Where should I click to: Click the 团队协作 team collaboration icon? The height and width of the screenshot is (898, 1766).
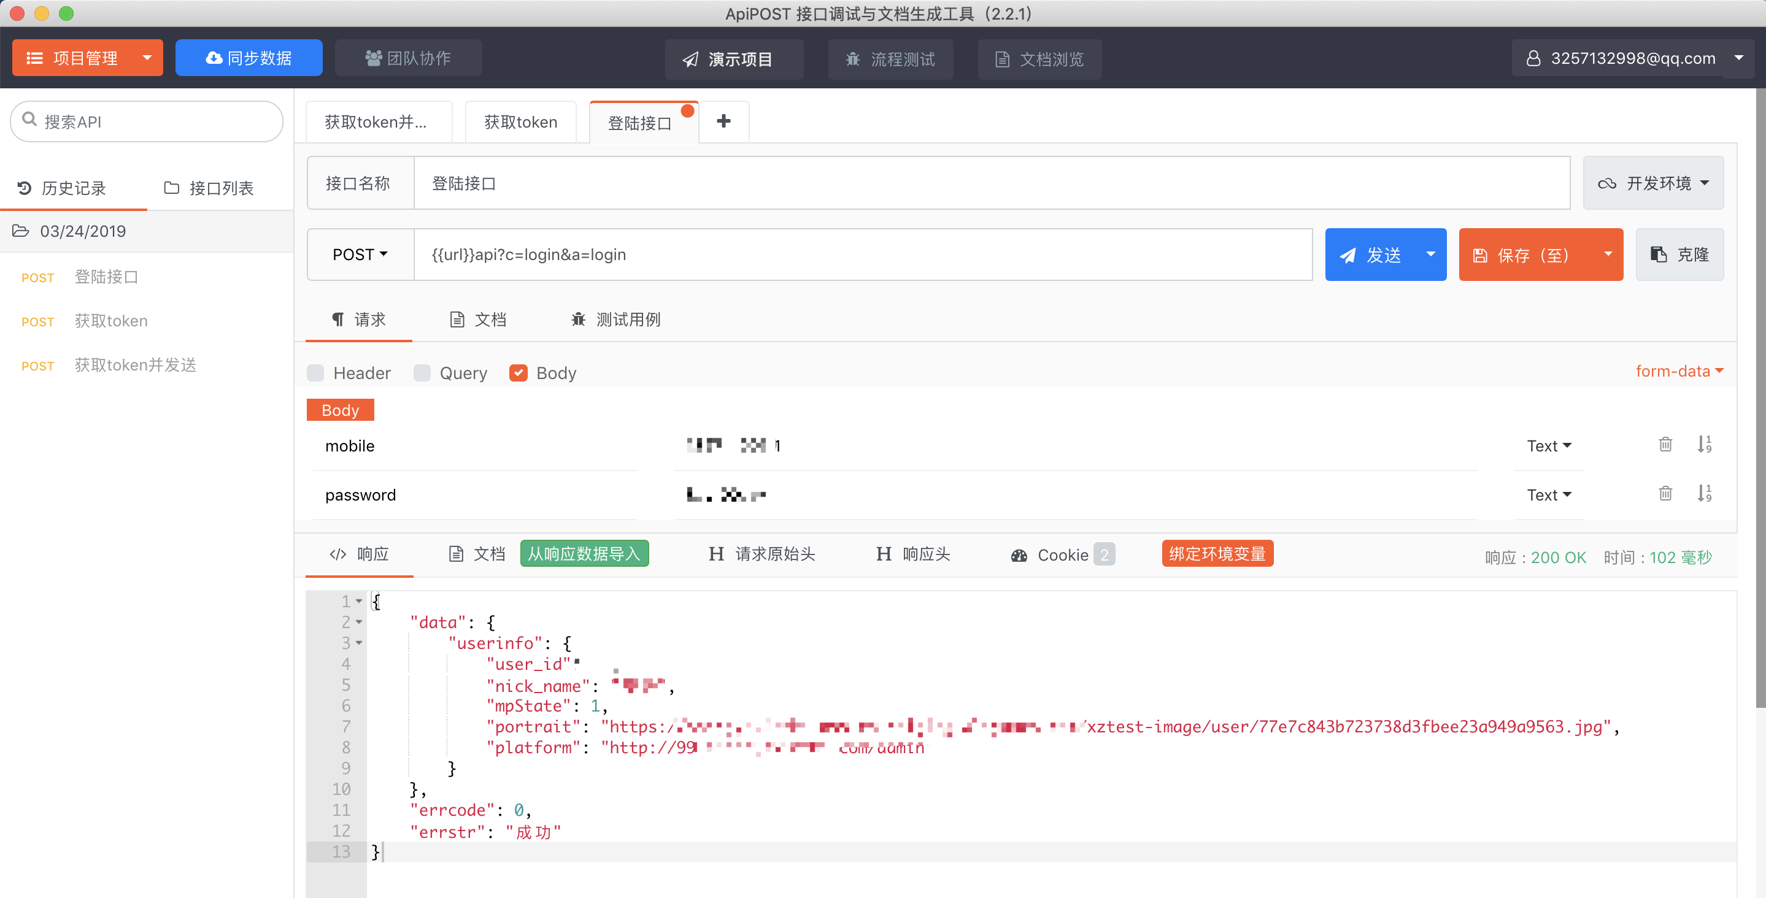point(371,56)
